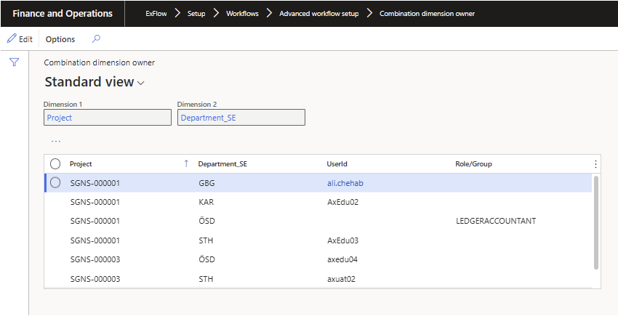Click the Dimension 2 Department_SE field
Viewport: 618px width, 316px height.
coord(241,118)
